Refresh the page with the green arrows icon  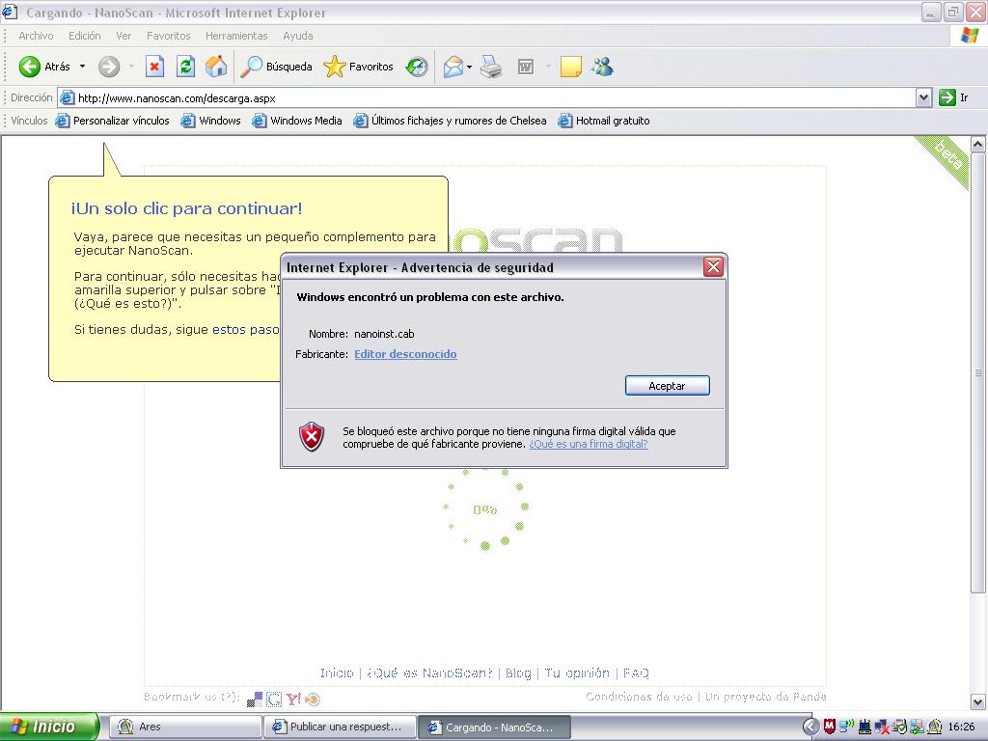coord(185,67)
